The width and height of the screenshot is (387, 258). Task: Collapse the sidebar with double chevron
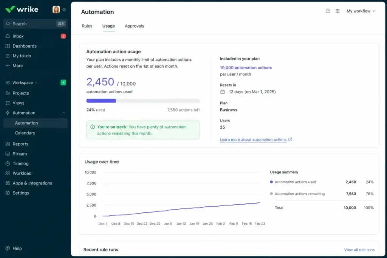[x=64, y=9]
